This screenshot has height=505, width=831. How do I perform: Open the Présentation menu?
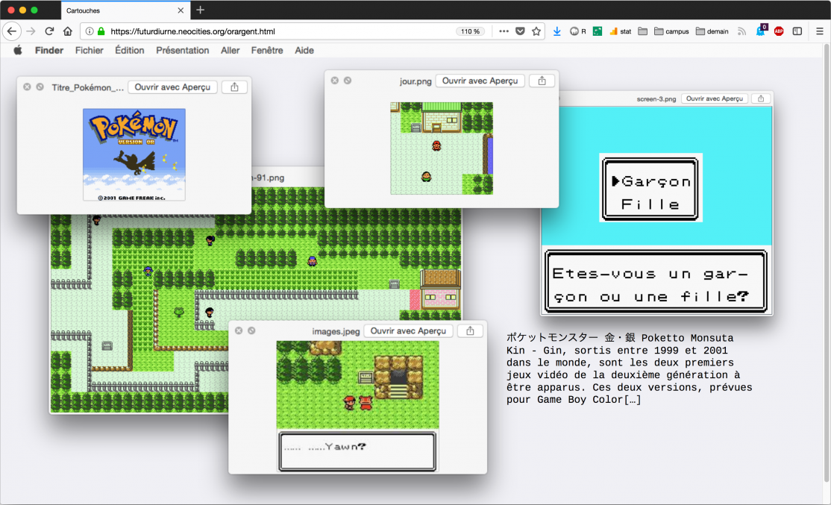tap(182, 51)
